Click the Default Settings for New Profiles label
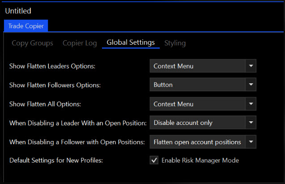This screenshot has height=184, width=285. 57,160
